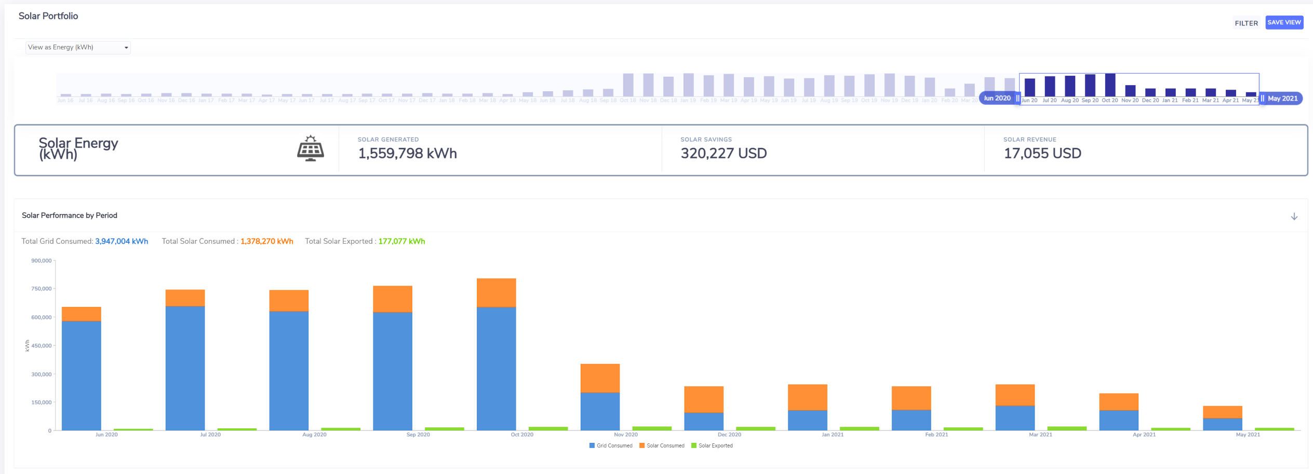
Task: Click Total Grid Consumed value 3,947,004 kWh
Action: 122,241
